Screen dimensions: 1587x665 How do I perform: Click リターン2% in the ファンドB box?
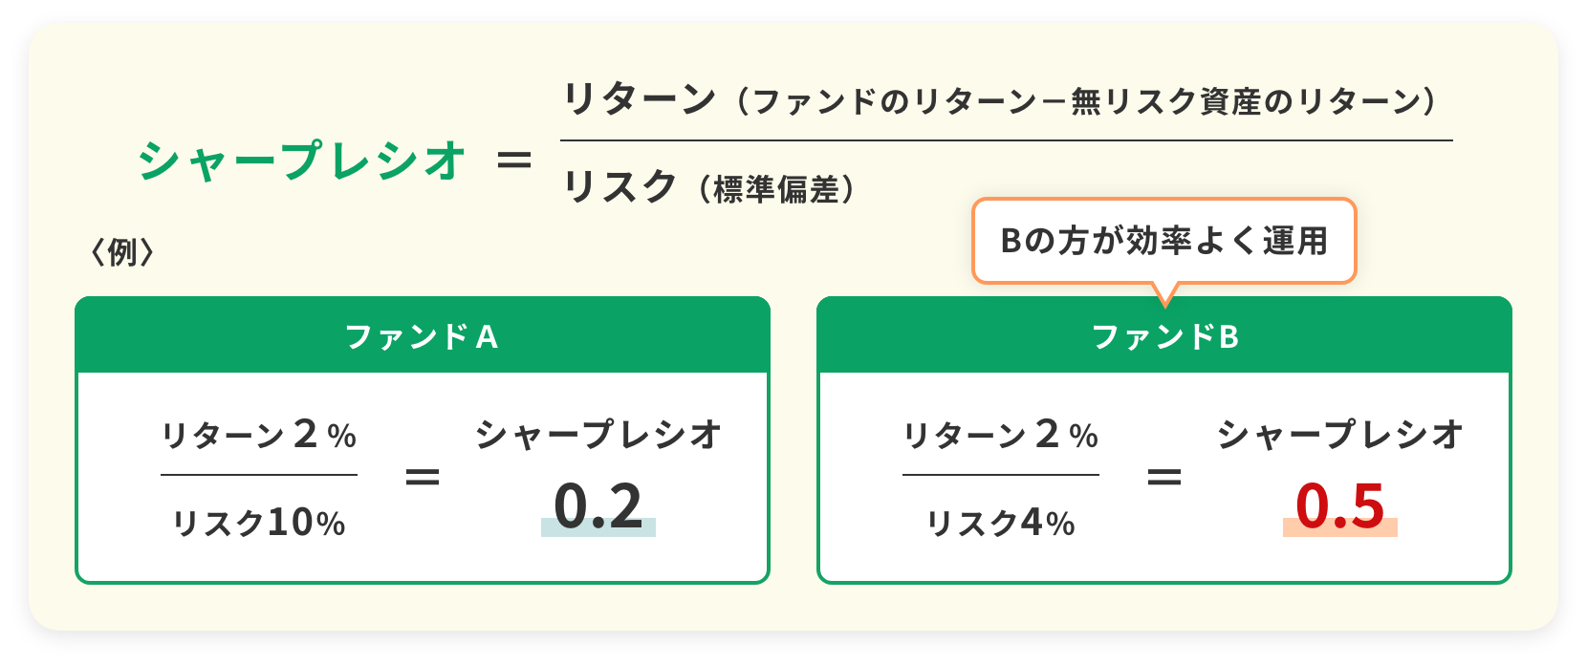coord(1000,436)
